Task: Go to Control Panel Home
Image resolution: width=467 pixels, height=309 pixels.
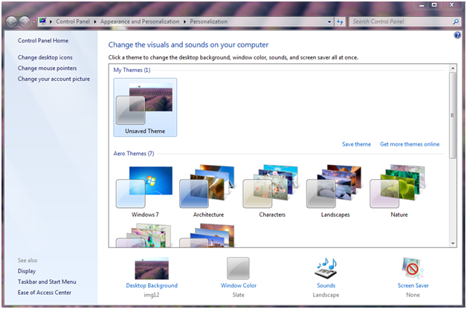Action: (x=43, y=40)
